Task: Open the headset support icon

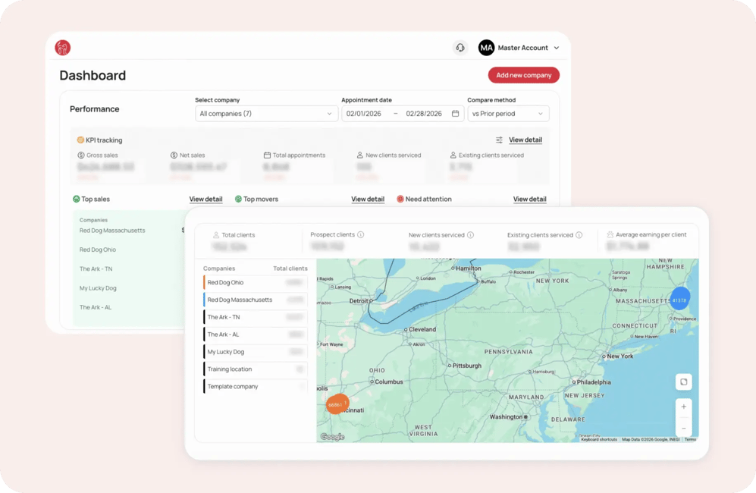Action: click(460, 48)
